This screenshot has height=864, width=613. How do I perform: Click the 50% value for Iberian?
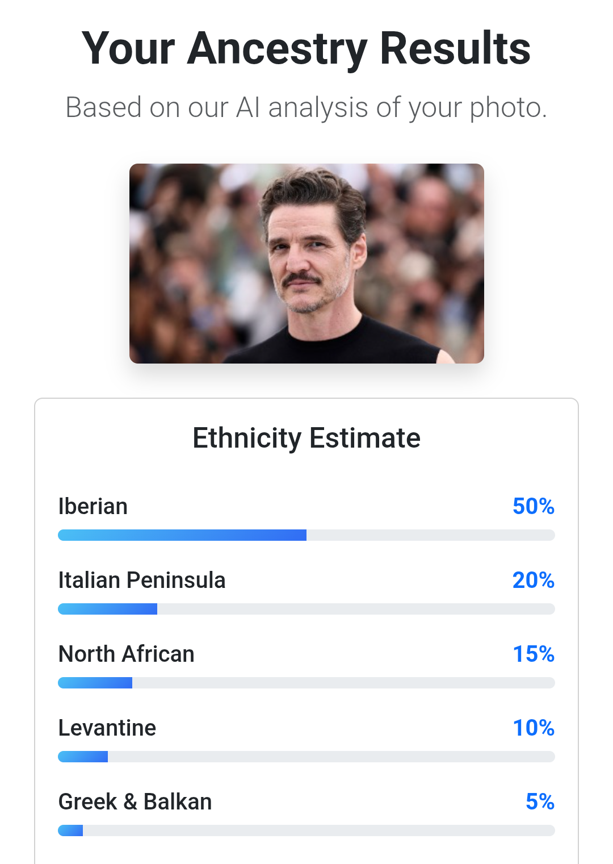pos(533,506)
